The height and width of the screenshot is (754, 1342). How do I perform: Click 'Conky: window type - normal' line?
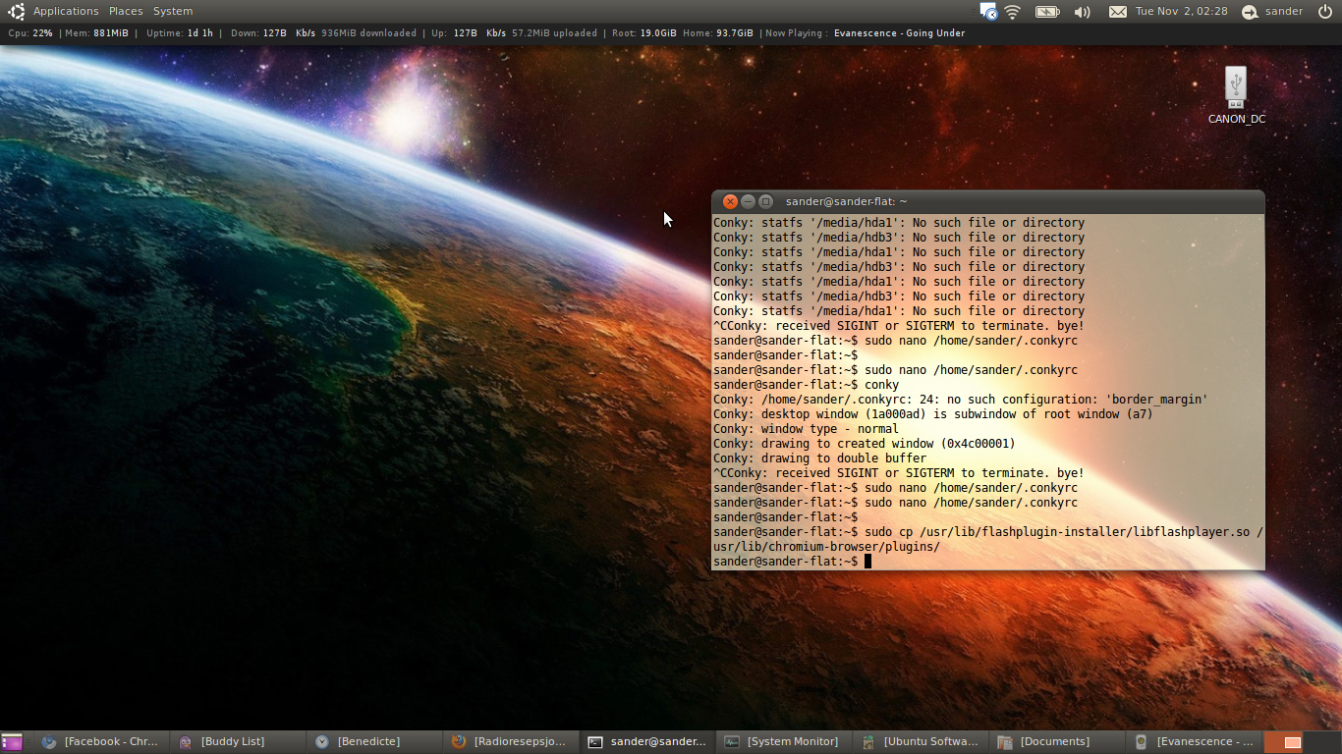(806, 429)
